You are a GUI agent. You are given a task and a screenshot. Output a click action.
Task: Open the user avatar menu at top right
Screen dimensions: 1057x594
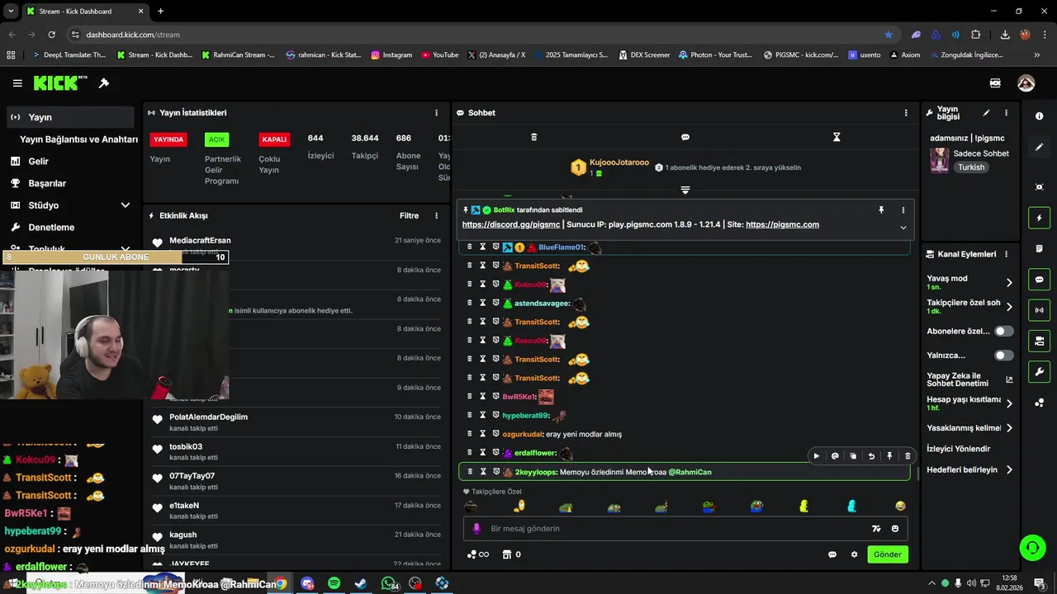point(1026,83)
